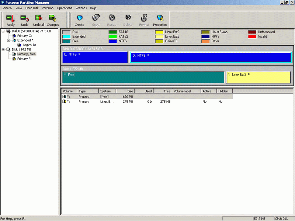The width and height of the screenshot is (295, 221).
Task: Click the HPFS legend navy swatch
Action: (205, 36)
